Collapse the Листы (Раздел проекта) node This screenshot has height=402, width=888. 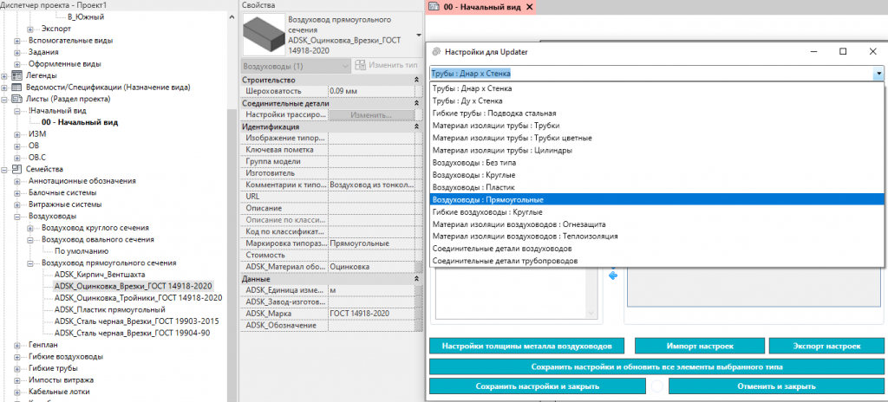pos(4,99)
